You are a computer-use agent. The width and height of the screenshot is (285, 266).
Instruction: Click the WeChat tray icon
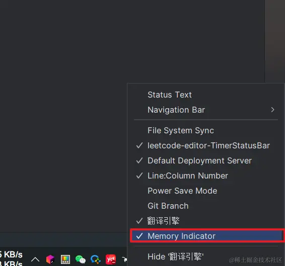81,259
